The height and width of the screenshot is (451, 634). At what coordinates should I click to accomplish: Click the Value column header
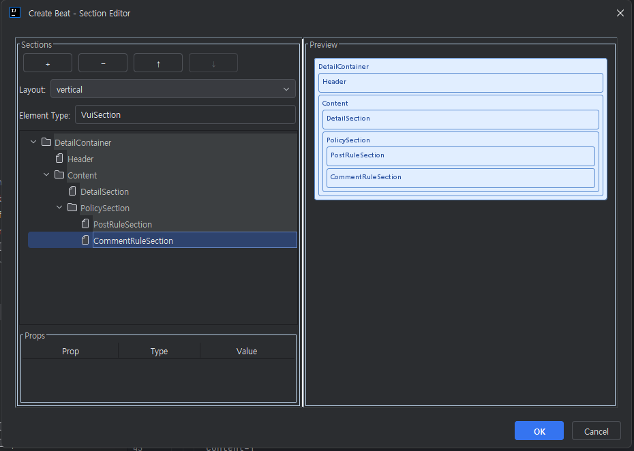pos(247,351)
